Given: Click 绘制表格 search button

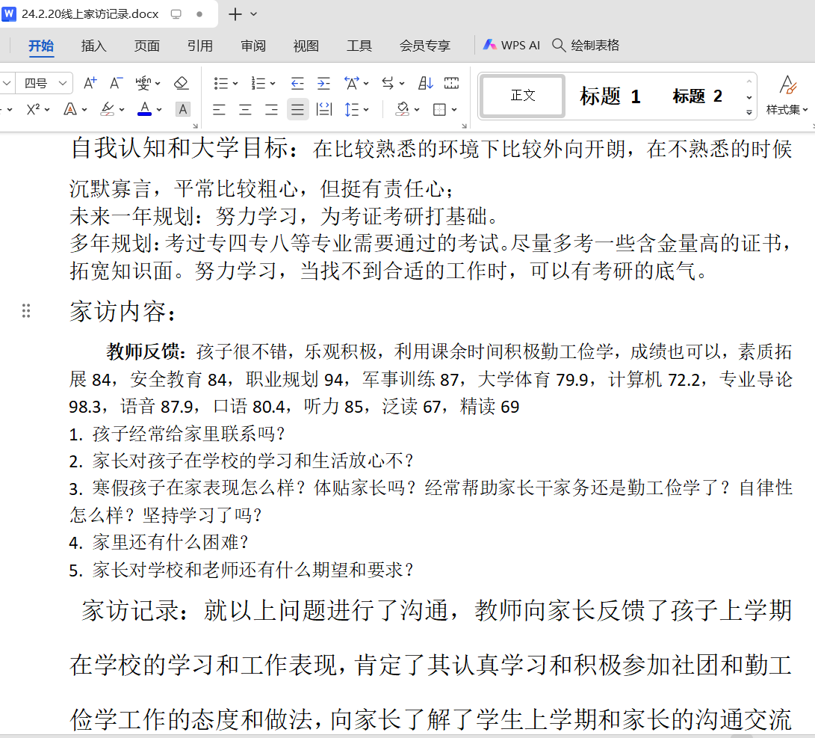Looking at the screenshot, I should tap(586, 45).
